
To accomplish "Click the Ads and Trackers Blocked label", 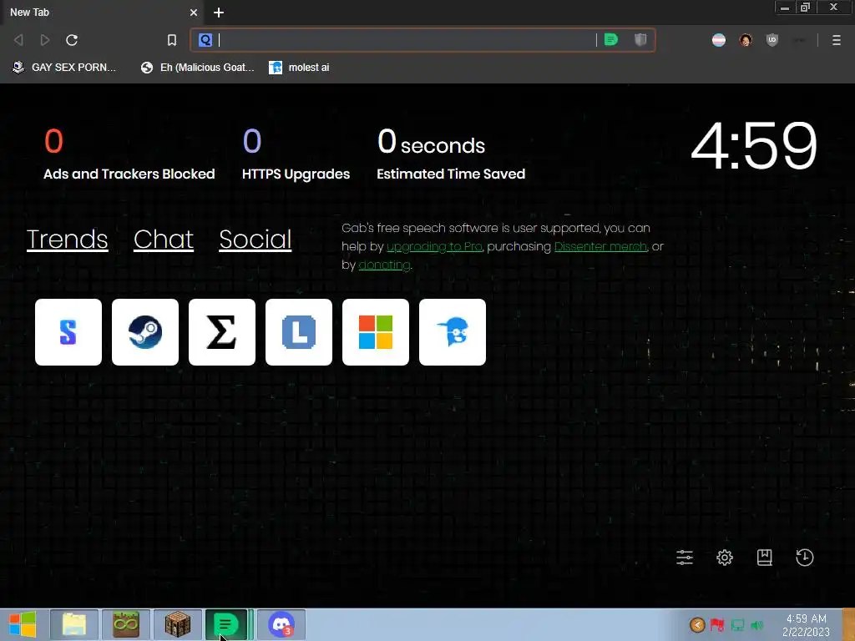I will pos(129,174).
